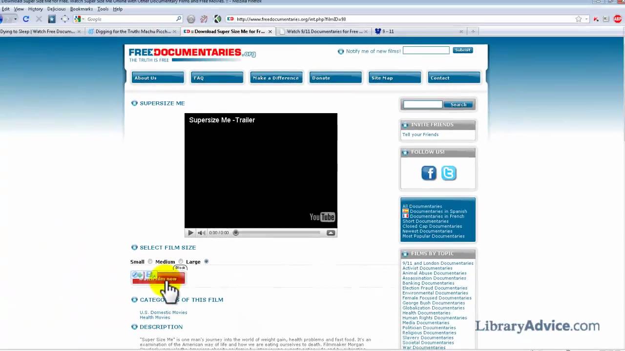The image size is (625, 351).
Task: Click the sidebar search input field
Action: [x=423, y=104]
